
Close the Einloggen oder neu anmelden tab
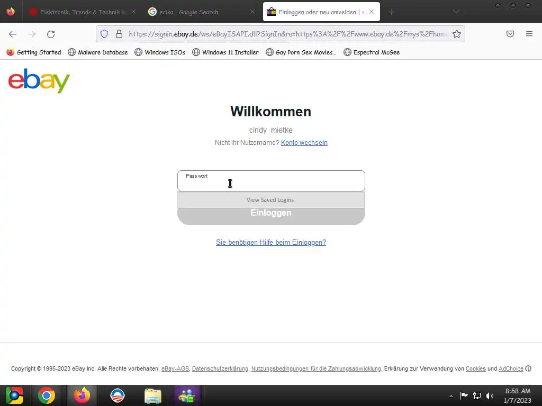pyautogui.click(x=372, y=12)
